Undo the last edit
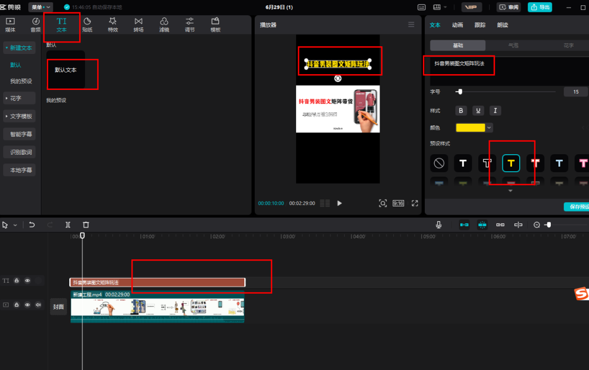Viewport: 589px width, 370px height. click(x=32, y=225)
